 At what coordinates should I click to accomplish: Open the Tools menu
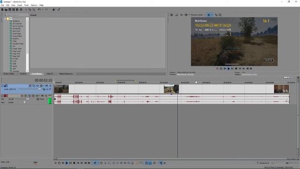tap(26, 5)
